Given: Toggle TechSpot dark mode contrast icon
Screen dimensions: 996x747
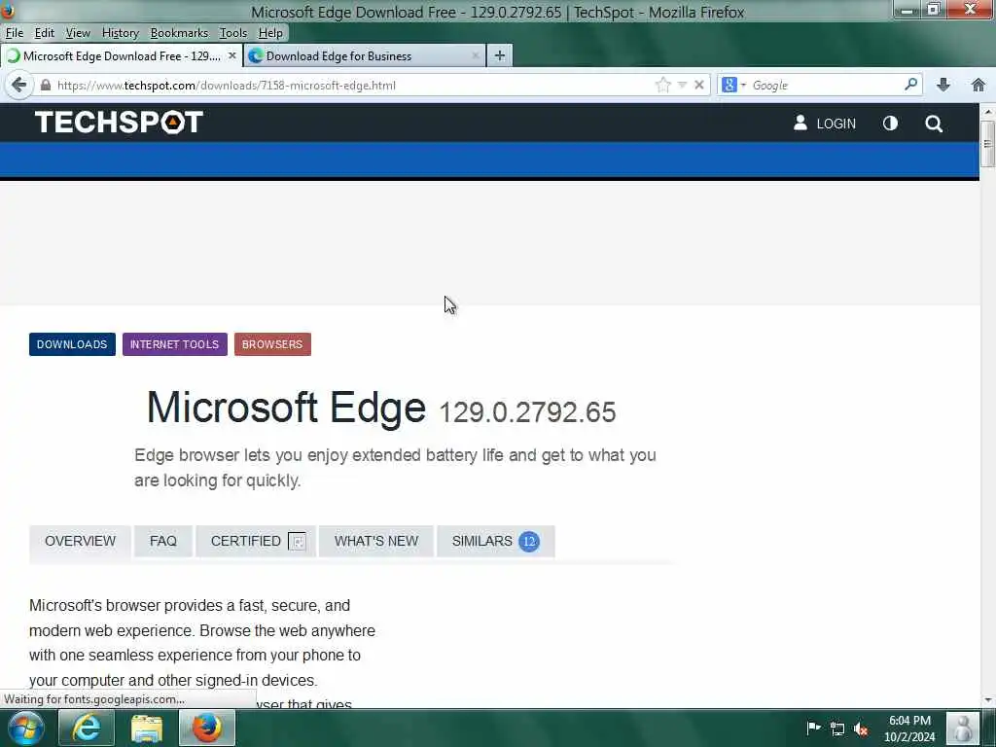Looking at the screenshot, I should click(x=890, y=124).
